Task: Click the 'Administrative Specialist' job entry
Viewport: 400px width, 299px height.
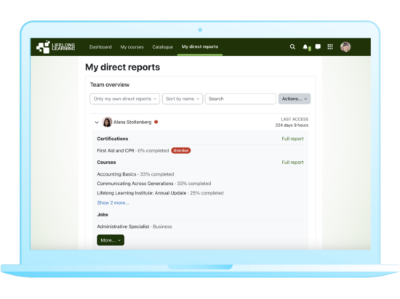Action: [x=123, y=226]
